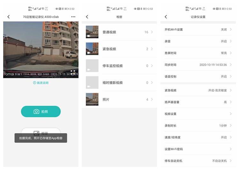Open the 录音 recording setting
239x170 pixels.
click(198, 41)
